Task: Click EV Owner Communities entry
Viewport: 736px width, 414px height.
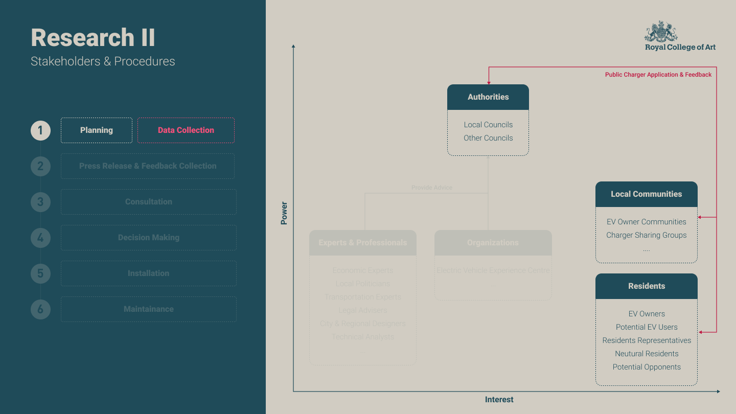Action: coord(647,222)
